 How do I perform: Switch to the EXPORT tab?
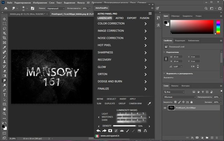[132, 18]
